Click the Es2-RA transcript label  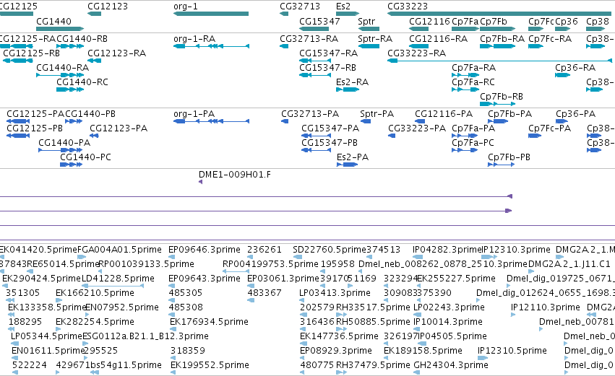click(352, 82)
